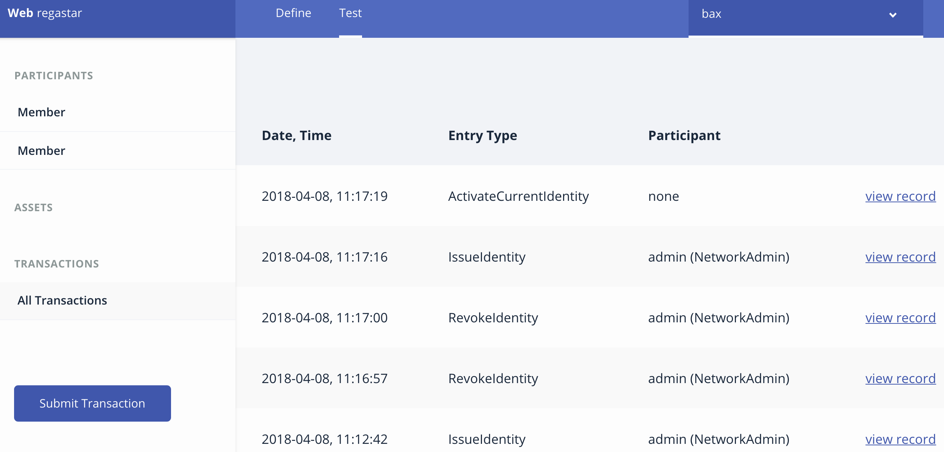Open the bax identity dropdown chevron
Screen dimensions: 944x452
pyautogui.click(x=893, y=15)
